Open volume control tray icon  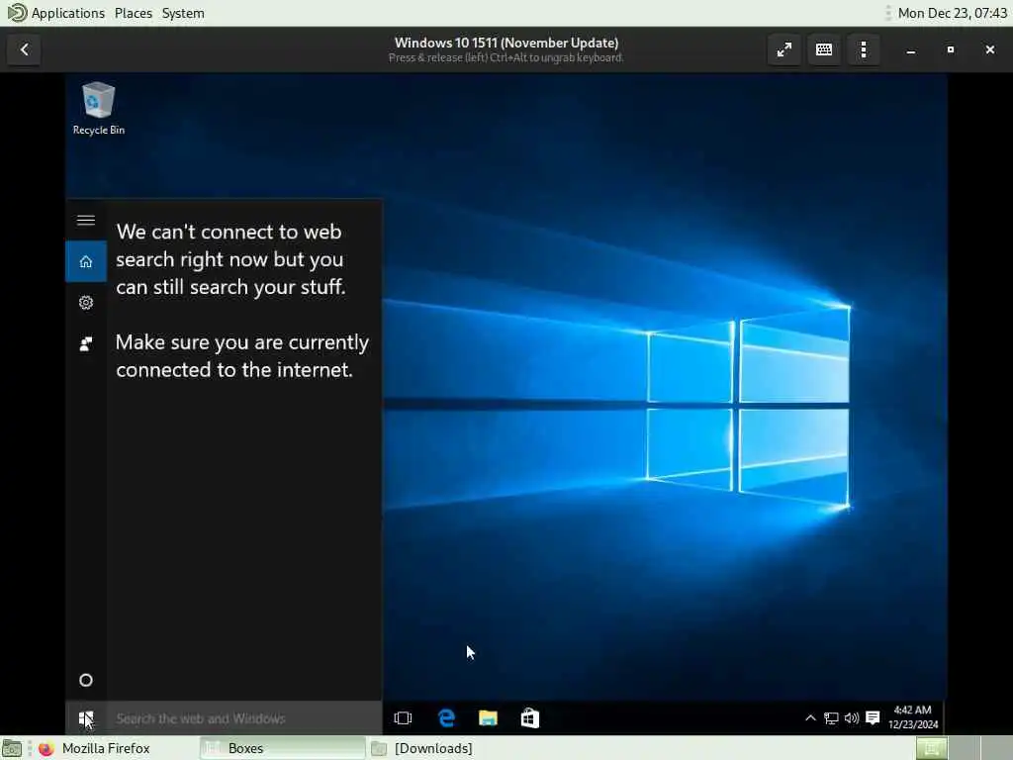click(x=852, y=718)
